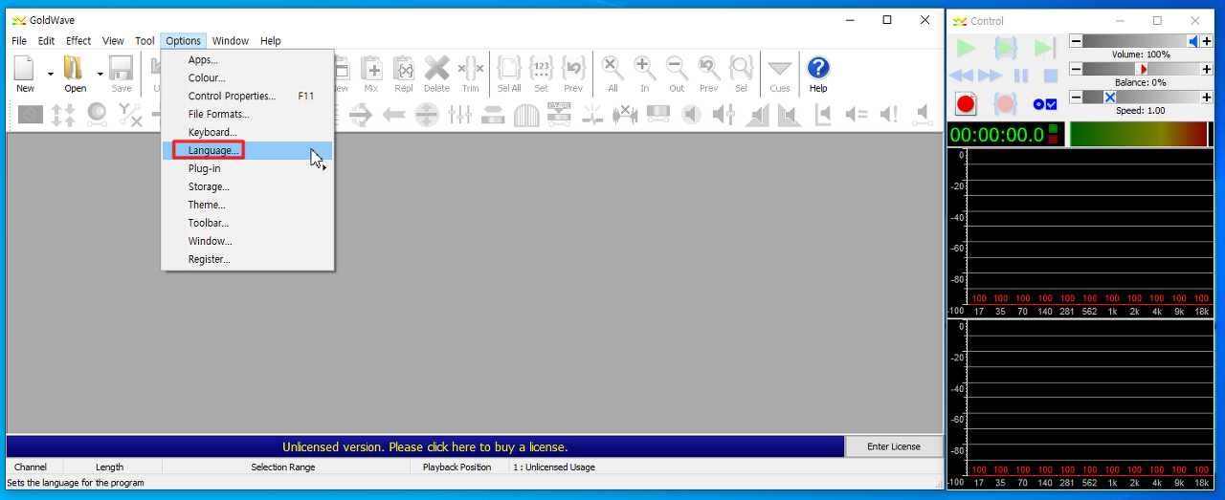1225x500 pixels.
Task: Click the speaker with exclamation mark icon
Action: [x=889, y=115]
